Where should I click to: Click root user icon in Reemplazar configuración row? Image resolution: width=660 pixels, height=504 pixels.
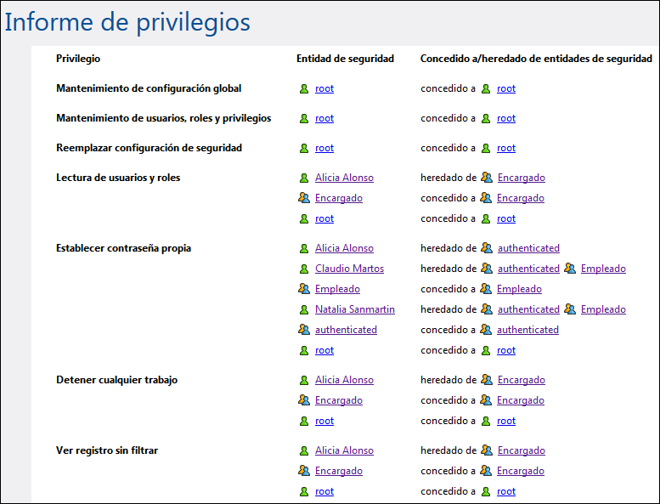(x=304, y=148)
